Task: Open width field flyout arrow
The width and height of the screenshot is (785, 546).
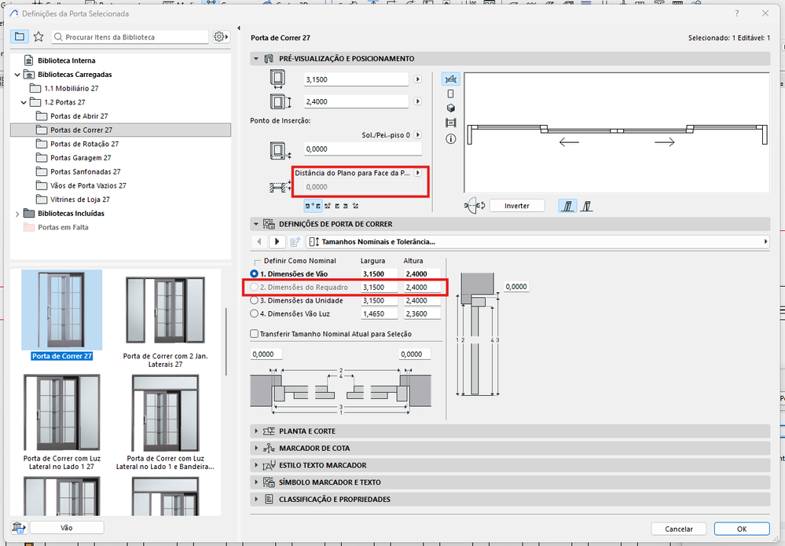Action: point(417,79)
